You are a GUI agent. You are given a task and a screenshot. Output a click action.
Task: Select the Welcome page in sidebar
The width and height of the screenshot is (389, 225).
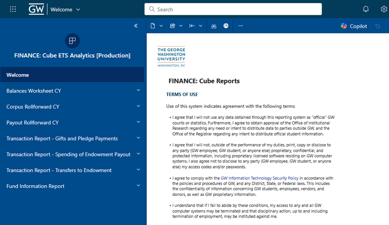point(18,75)
